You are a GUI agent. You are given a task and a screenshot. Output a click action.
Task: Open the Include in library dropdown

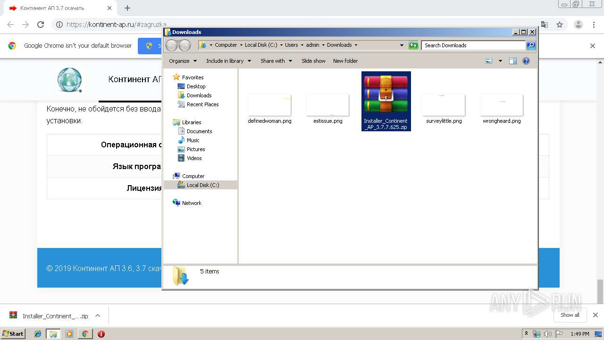pyautogui.click(x=228, y=61)
